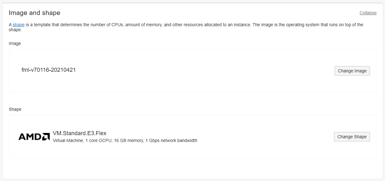Open the shape definition hyperlink
Screen dimensions: 385x181
tap(18, 24)
